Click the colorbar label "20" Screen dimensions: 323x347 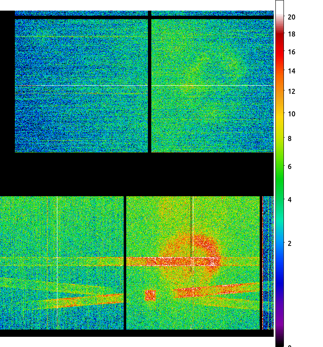(x=292, y=17)
